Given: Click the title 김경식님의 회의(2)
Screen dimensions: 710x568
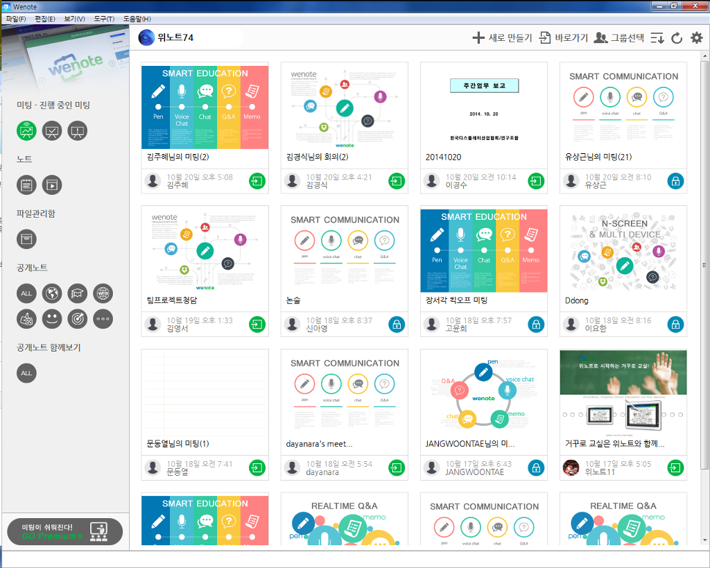Looking at the screenshot, I should point(318,157).
